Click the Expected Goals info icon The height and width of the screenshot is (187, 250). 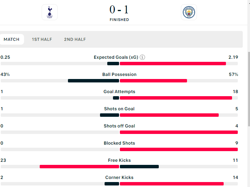[x=142, y=57]
